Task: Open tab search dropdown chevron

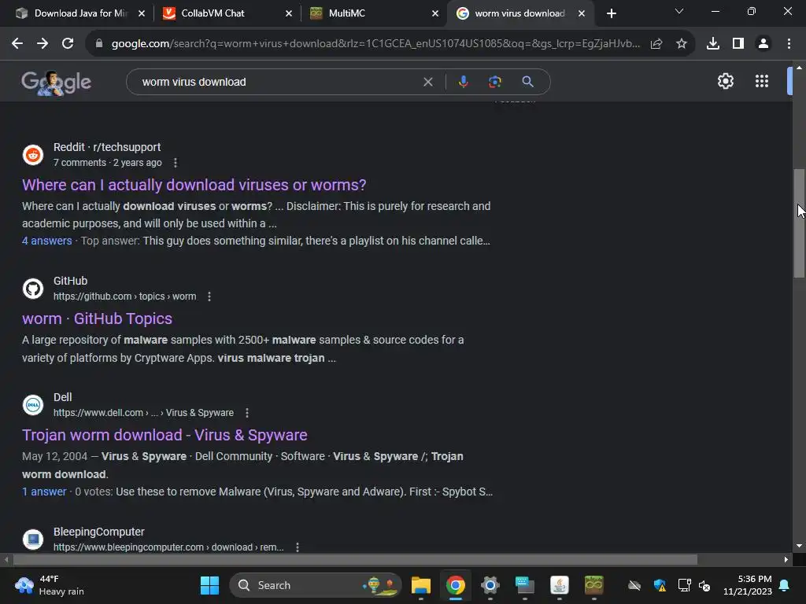Action: (679, 11)
